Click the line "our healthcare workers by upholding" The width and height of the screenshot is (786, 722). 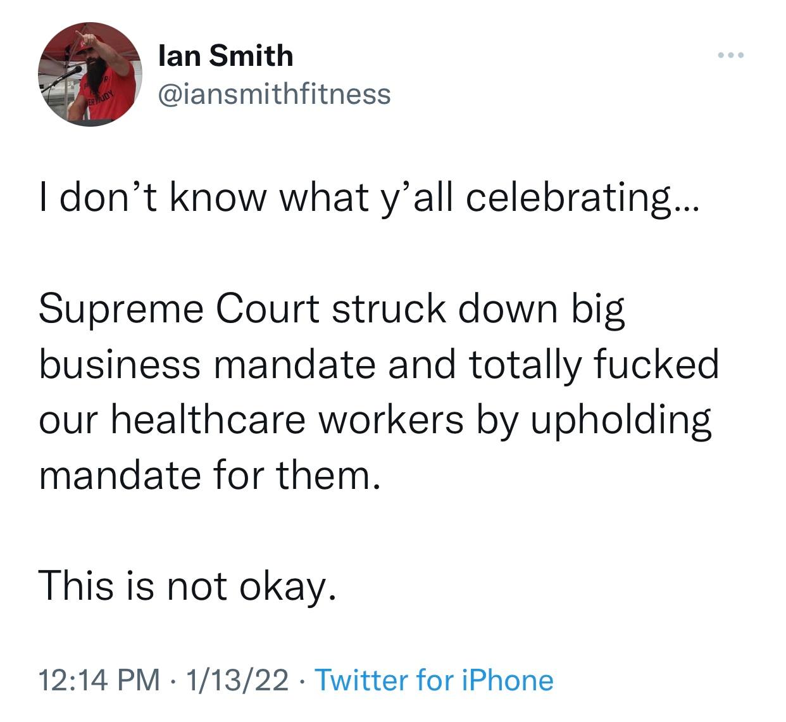[375, 419]
